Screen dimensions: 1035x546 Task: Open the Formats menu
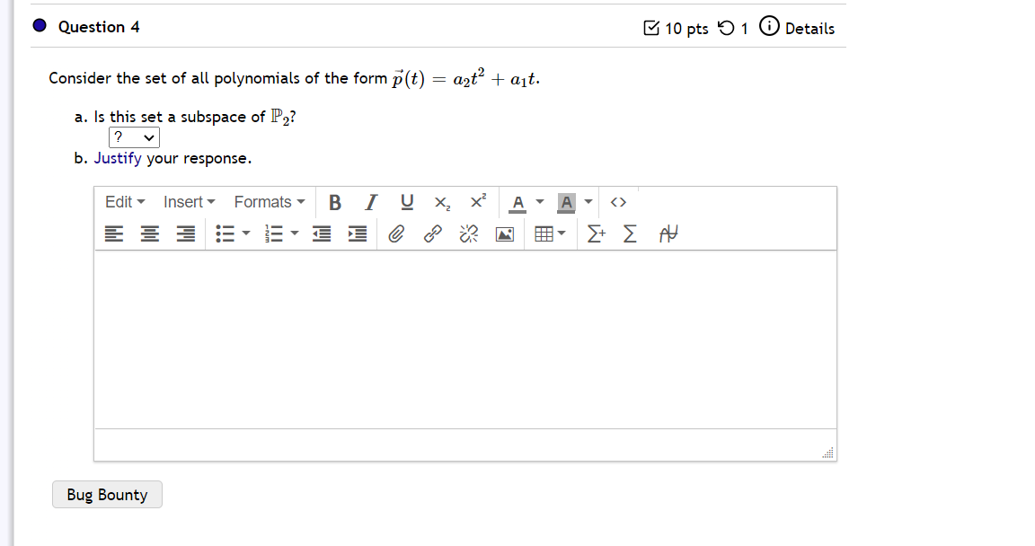point(267,202)
